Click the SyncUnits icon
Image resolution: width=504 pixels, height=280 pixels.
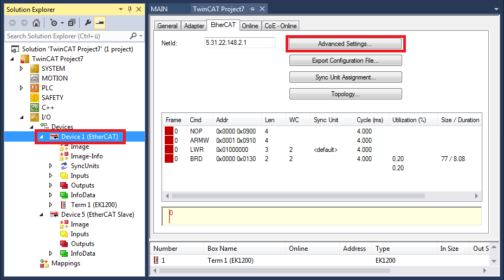pos(64,166)
